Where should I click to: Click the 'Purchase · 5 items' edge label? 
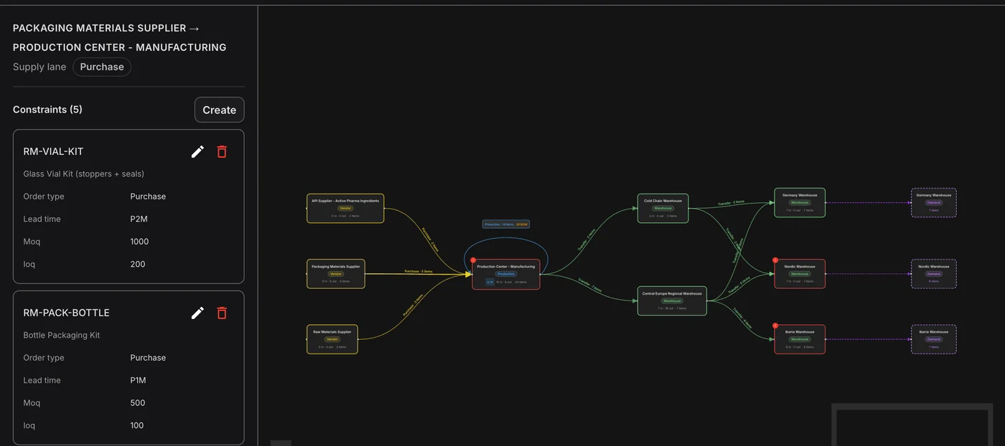pos(419,272)
